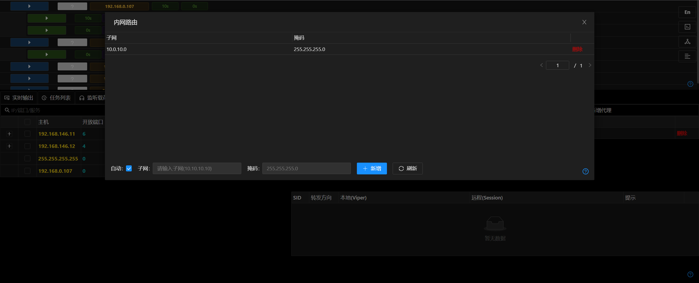Click open port count 6
The width and height of the screenshot is (699, 283).
tap(84, 134)
